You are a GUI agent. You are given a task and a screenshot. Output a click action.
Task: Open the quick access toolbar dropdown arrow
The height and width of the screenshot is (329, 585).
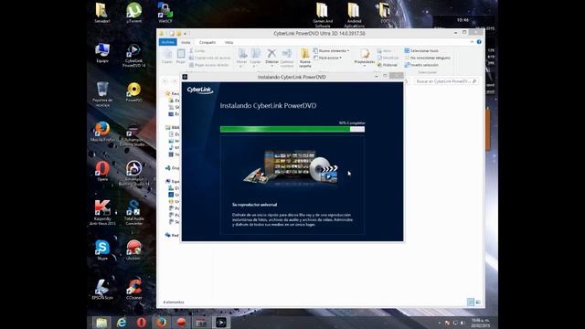coord(185,34)
